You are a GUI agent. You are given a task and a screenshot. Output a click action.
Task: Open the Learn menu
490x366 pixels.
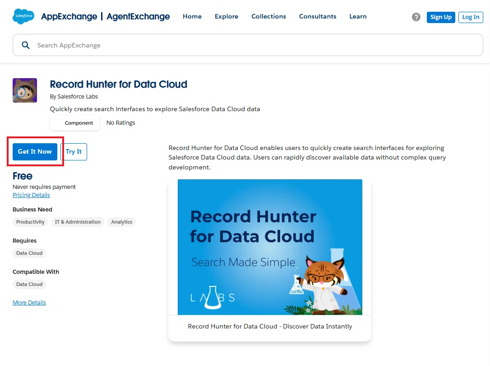pos(358,16)
